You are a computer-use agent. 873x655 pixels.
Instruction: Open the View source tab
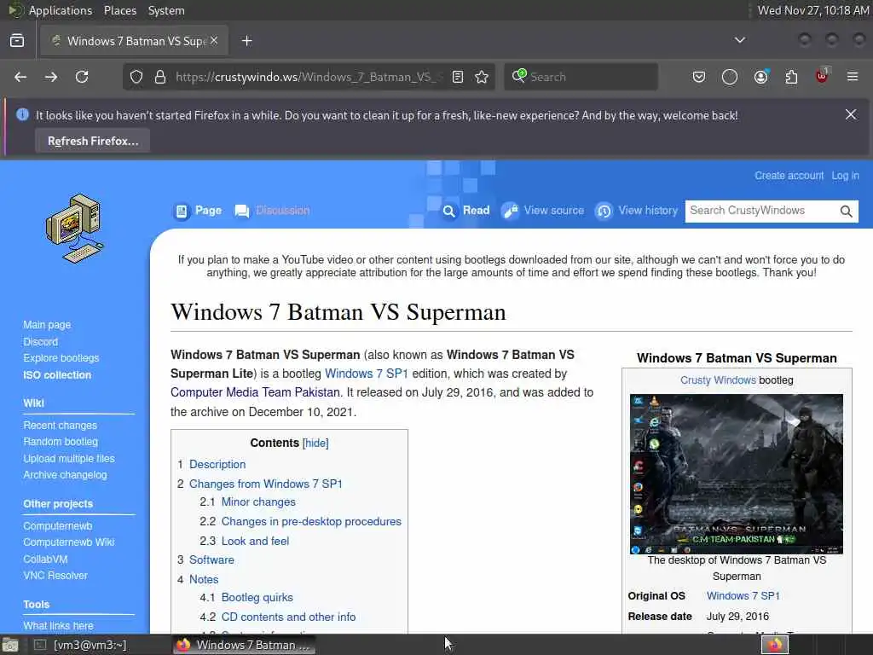(x=543, y=211)
